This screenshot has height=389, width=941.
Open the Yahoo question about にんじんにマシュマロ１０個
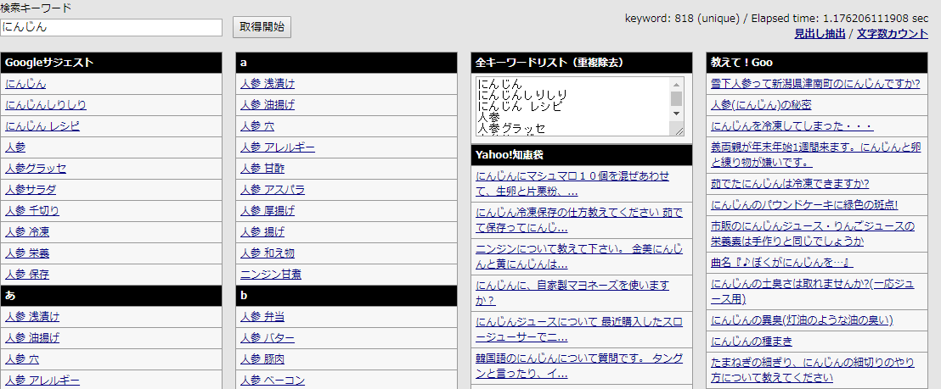572,184
